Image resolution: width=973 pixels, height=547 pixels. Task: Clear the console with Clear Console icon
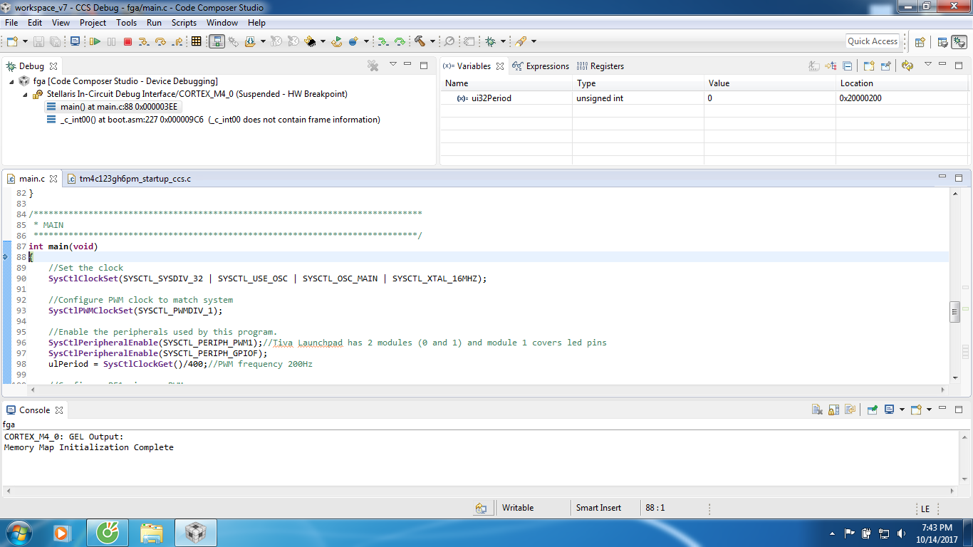click(x=817, y=410)
